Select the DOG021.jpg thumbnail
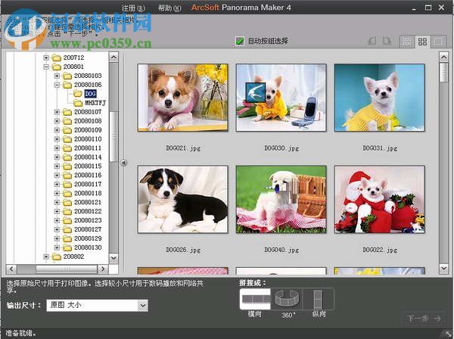The width and height of the screenshot is (454, 339). 182,98
